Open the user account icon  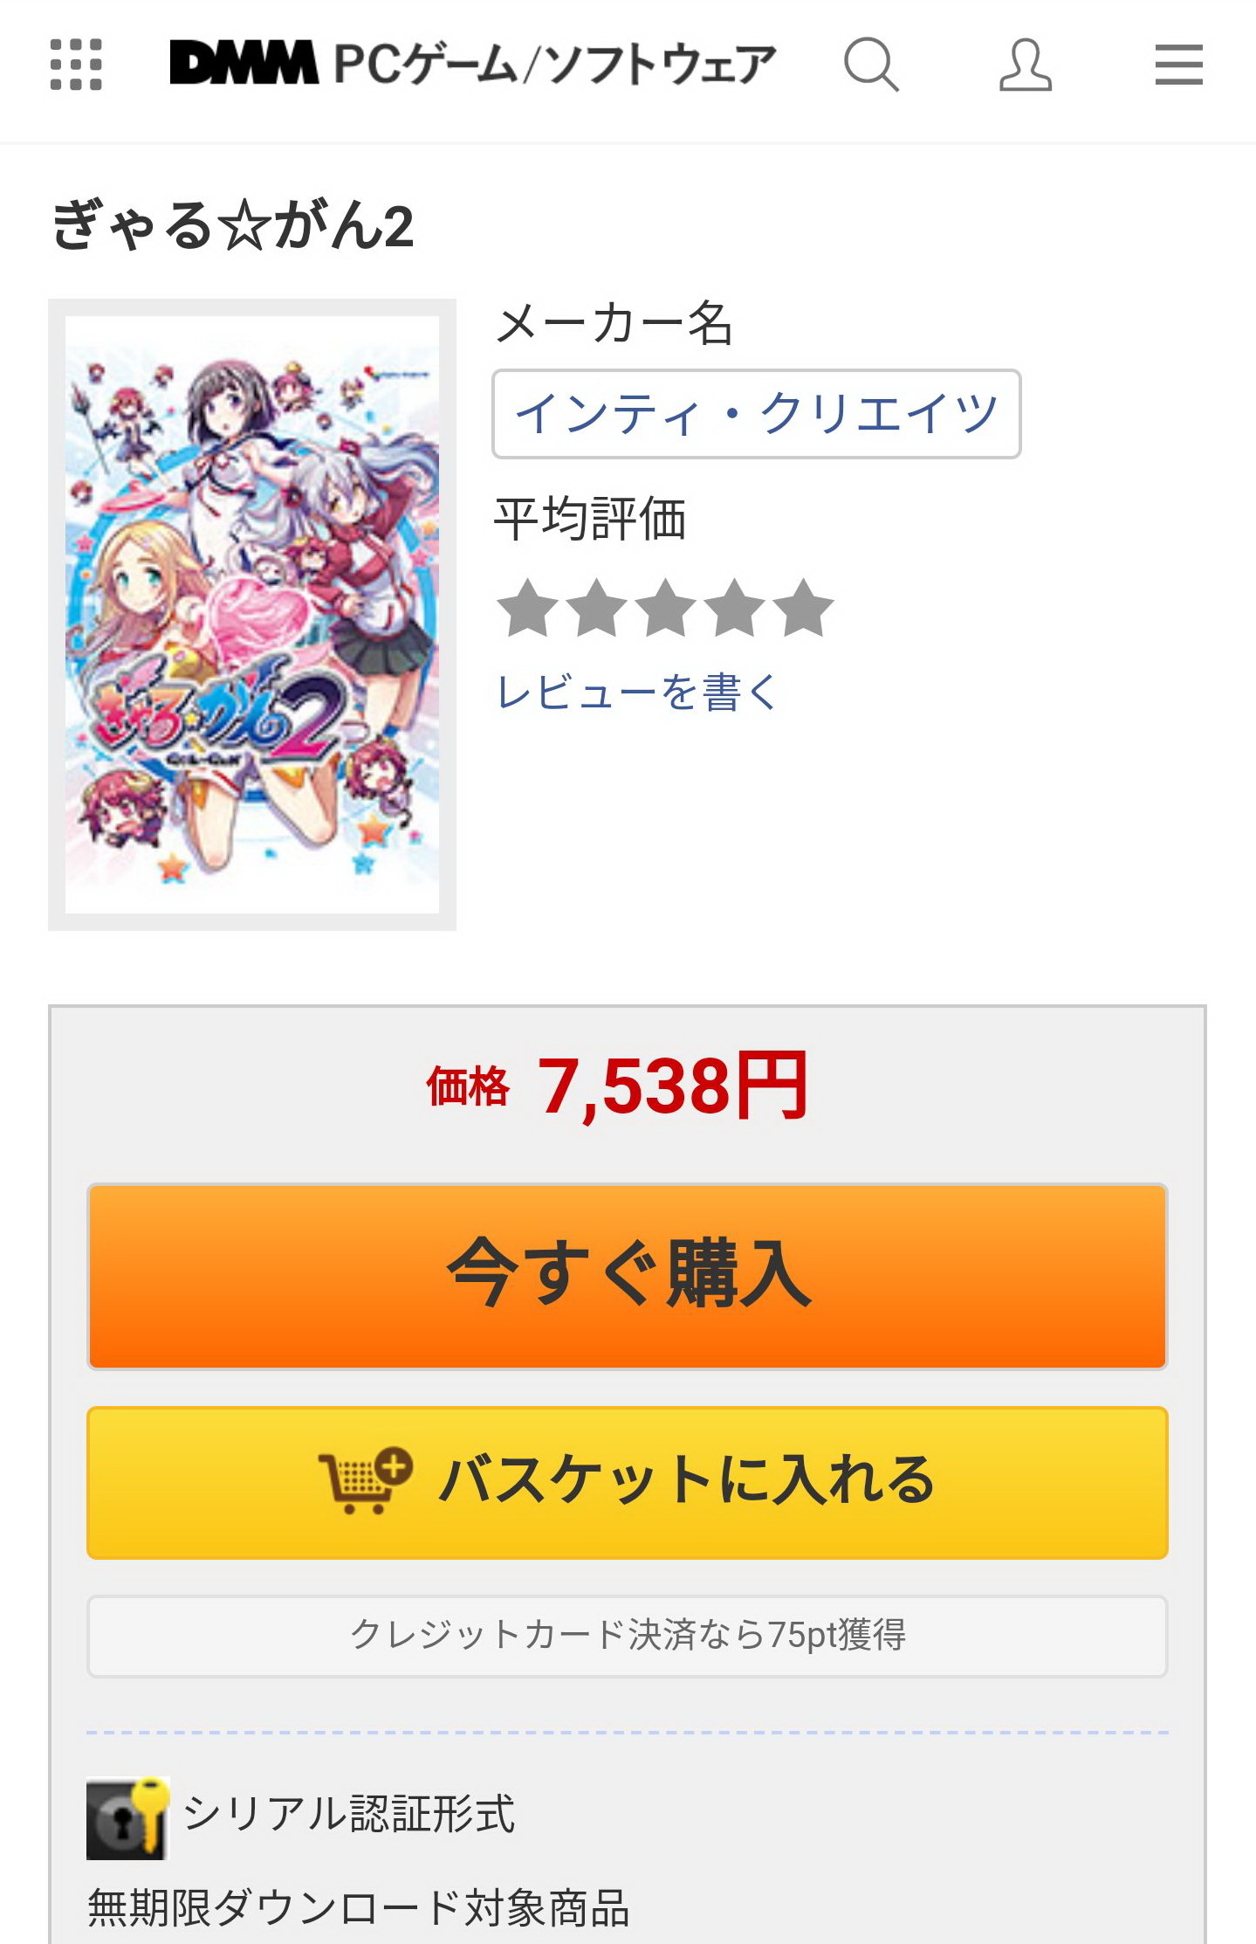pos(1026,65)
